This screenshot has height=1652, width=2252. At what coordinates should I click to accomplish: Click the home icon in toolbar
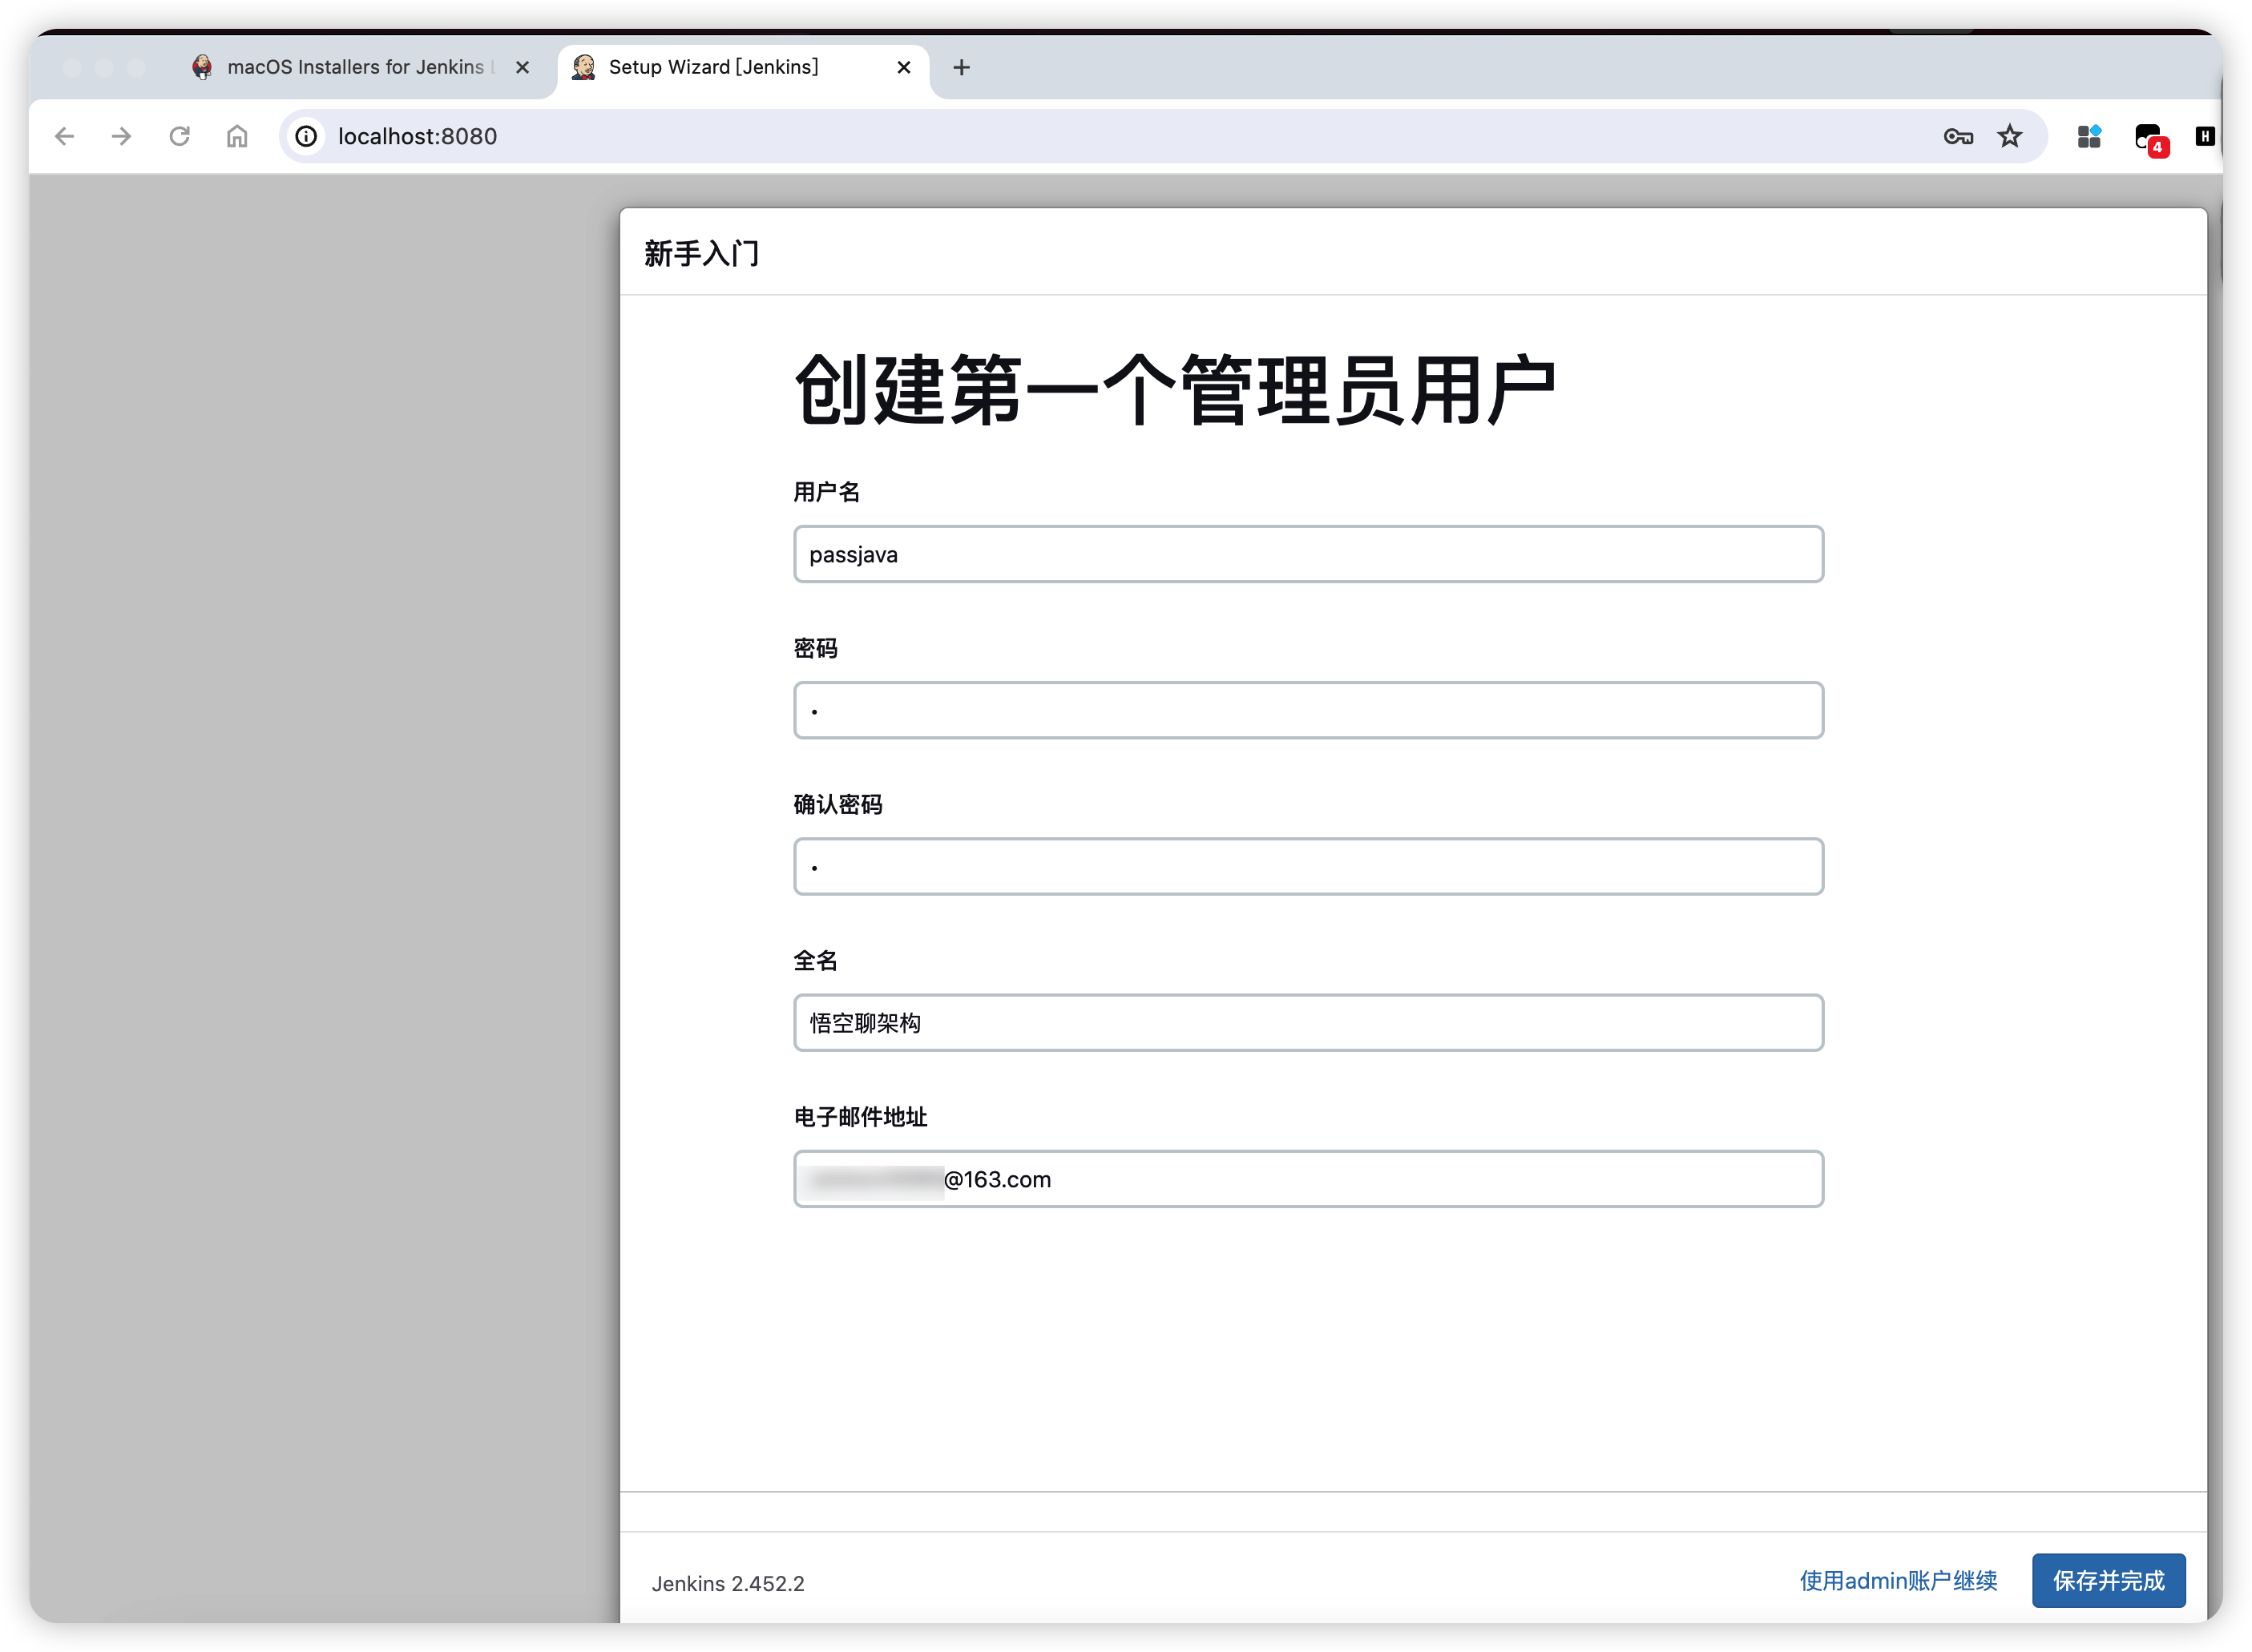pos(237,136)
